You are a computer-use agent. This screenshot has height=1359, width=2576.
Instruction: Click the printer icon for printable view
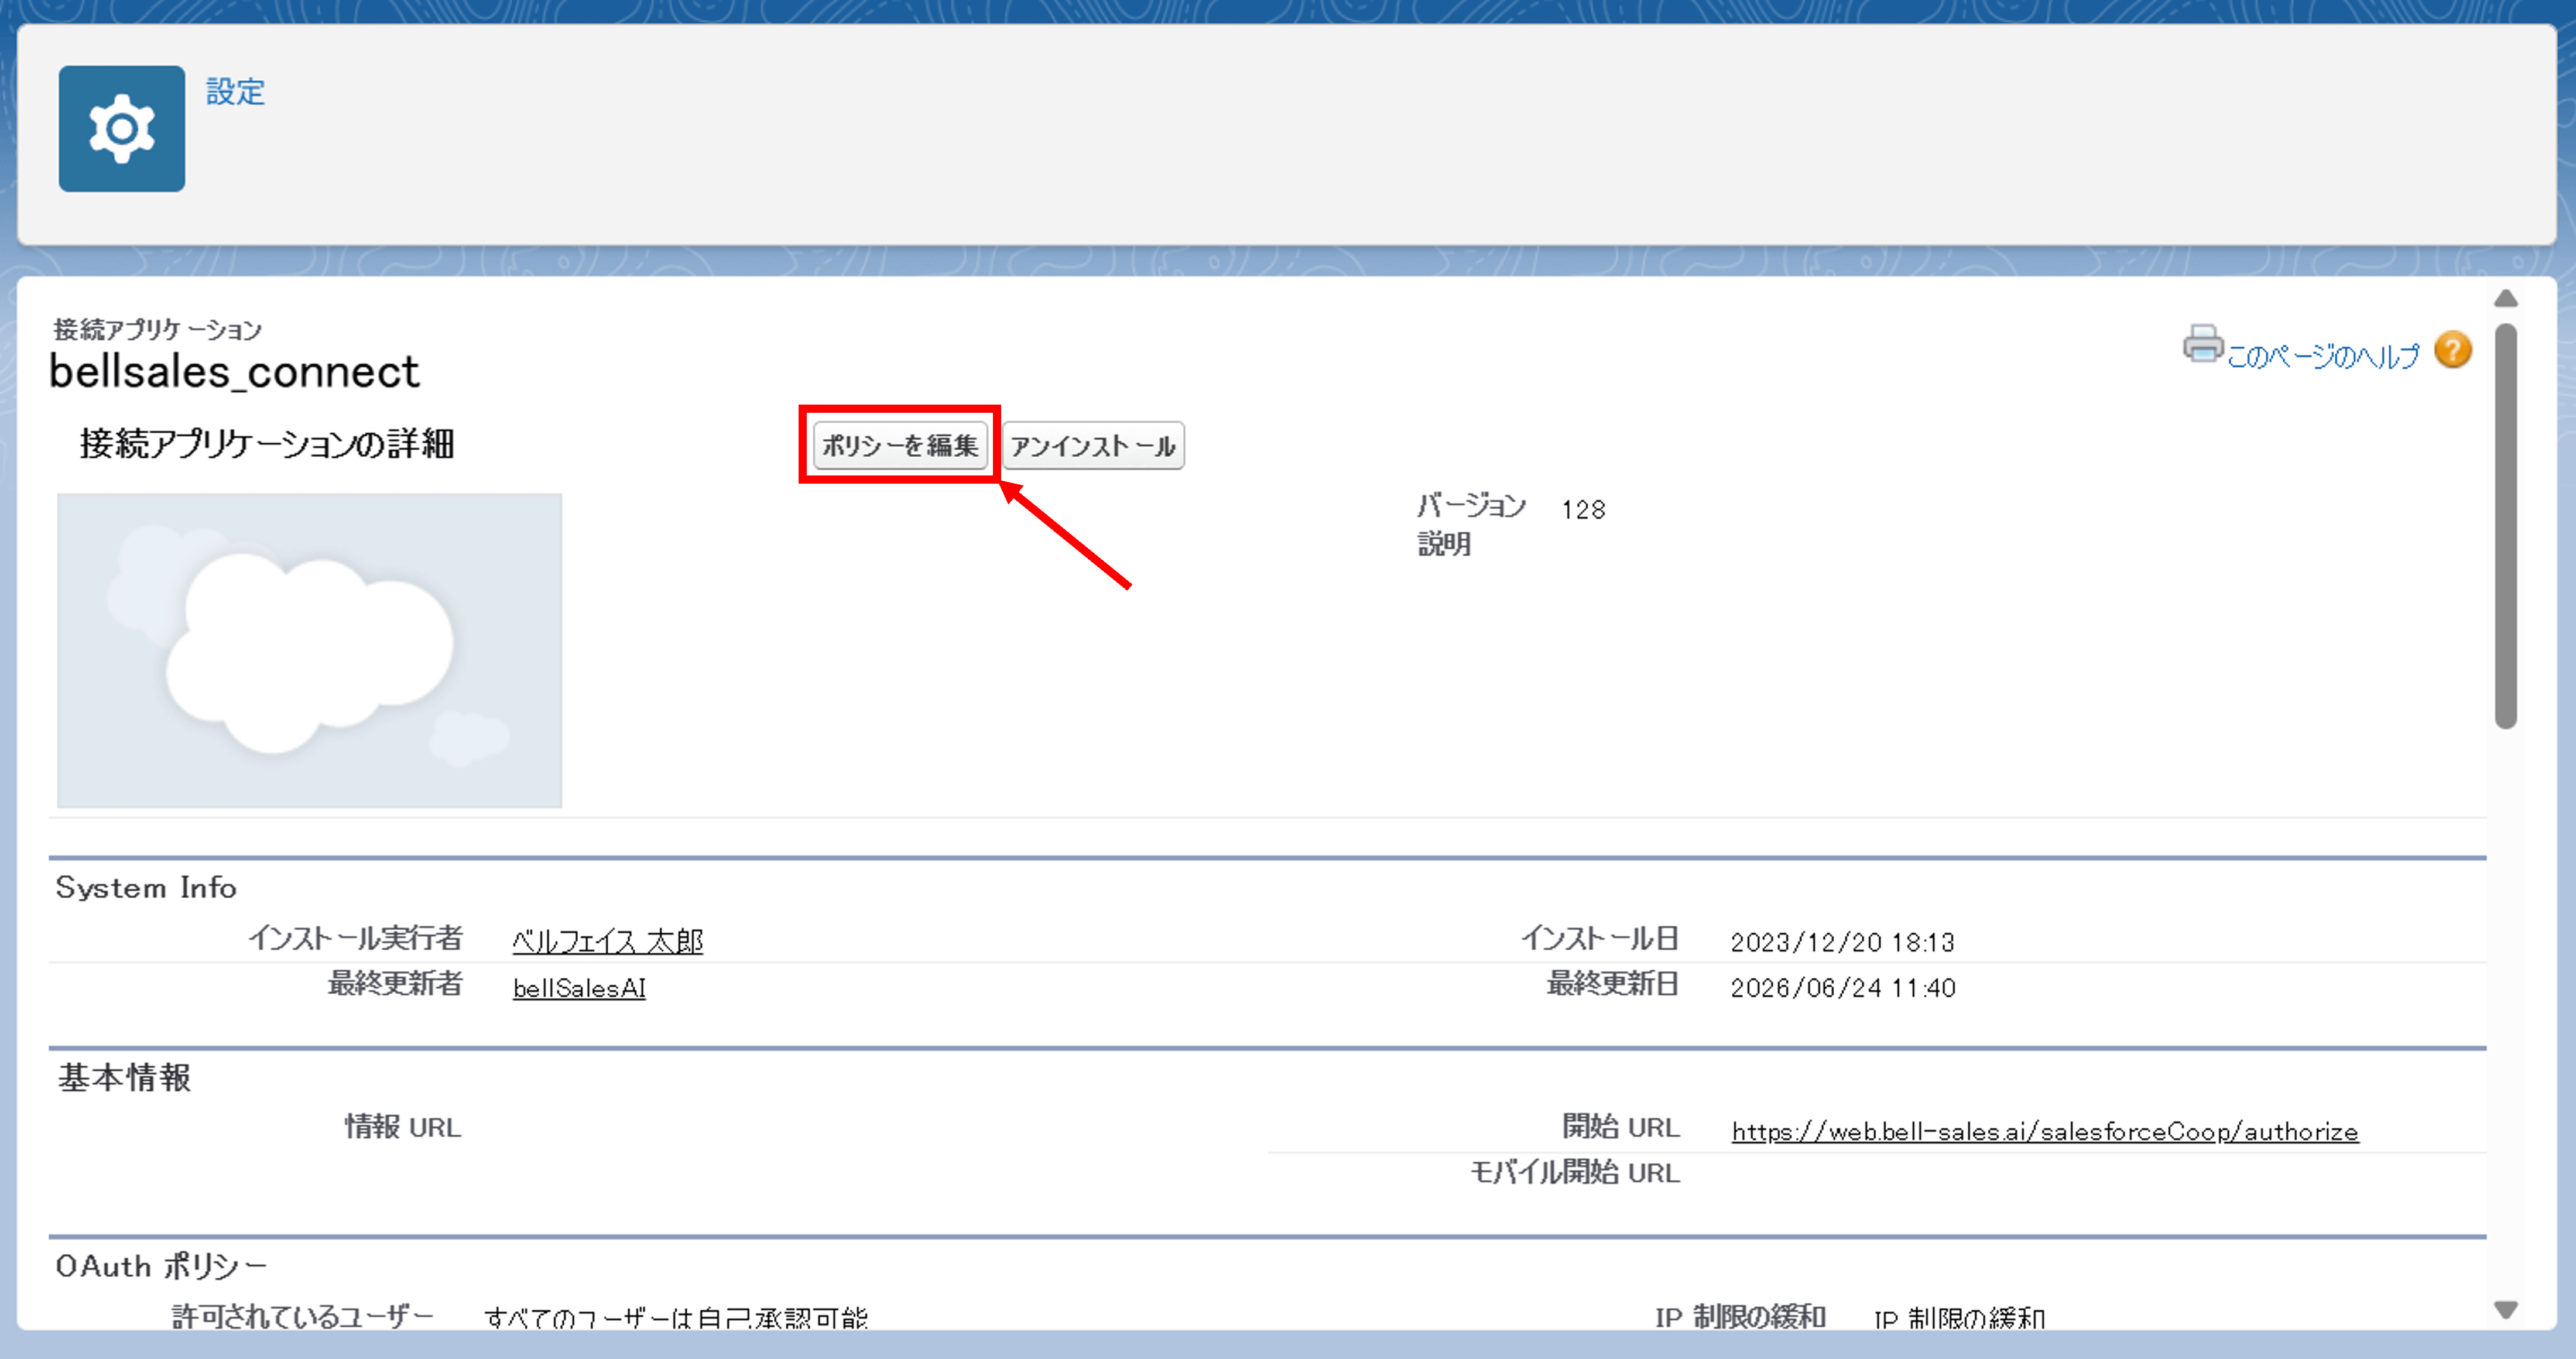coord(2202,344)
